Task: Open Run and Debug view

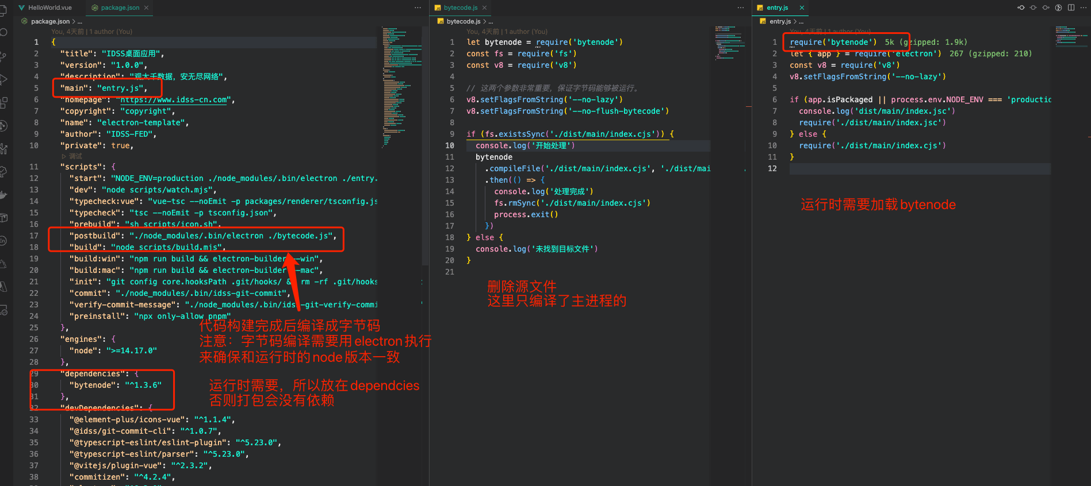Action: point(3,79)
